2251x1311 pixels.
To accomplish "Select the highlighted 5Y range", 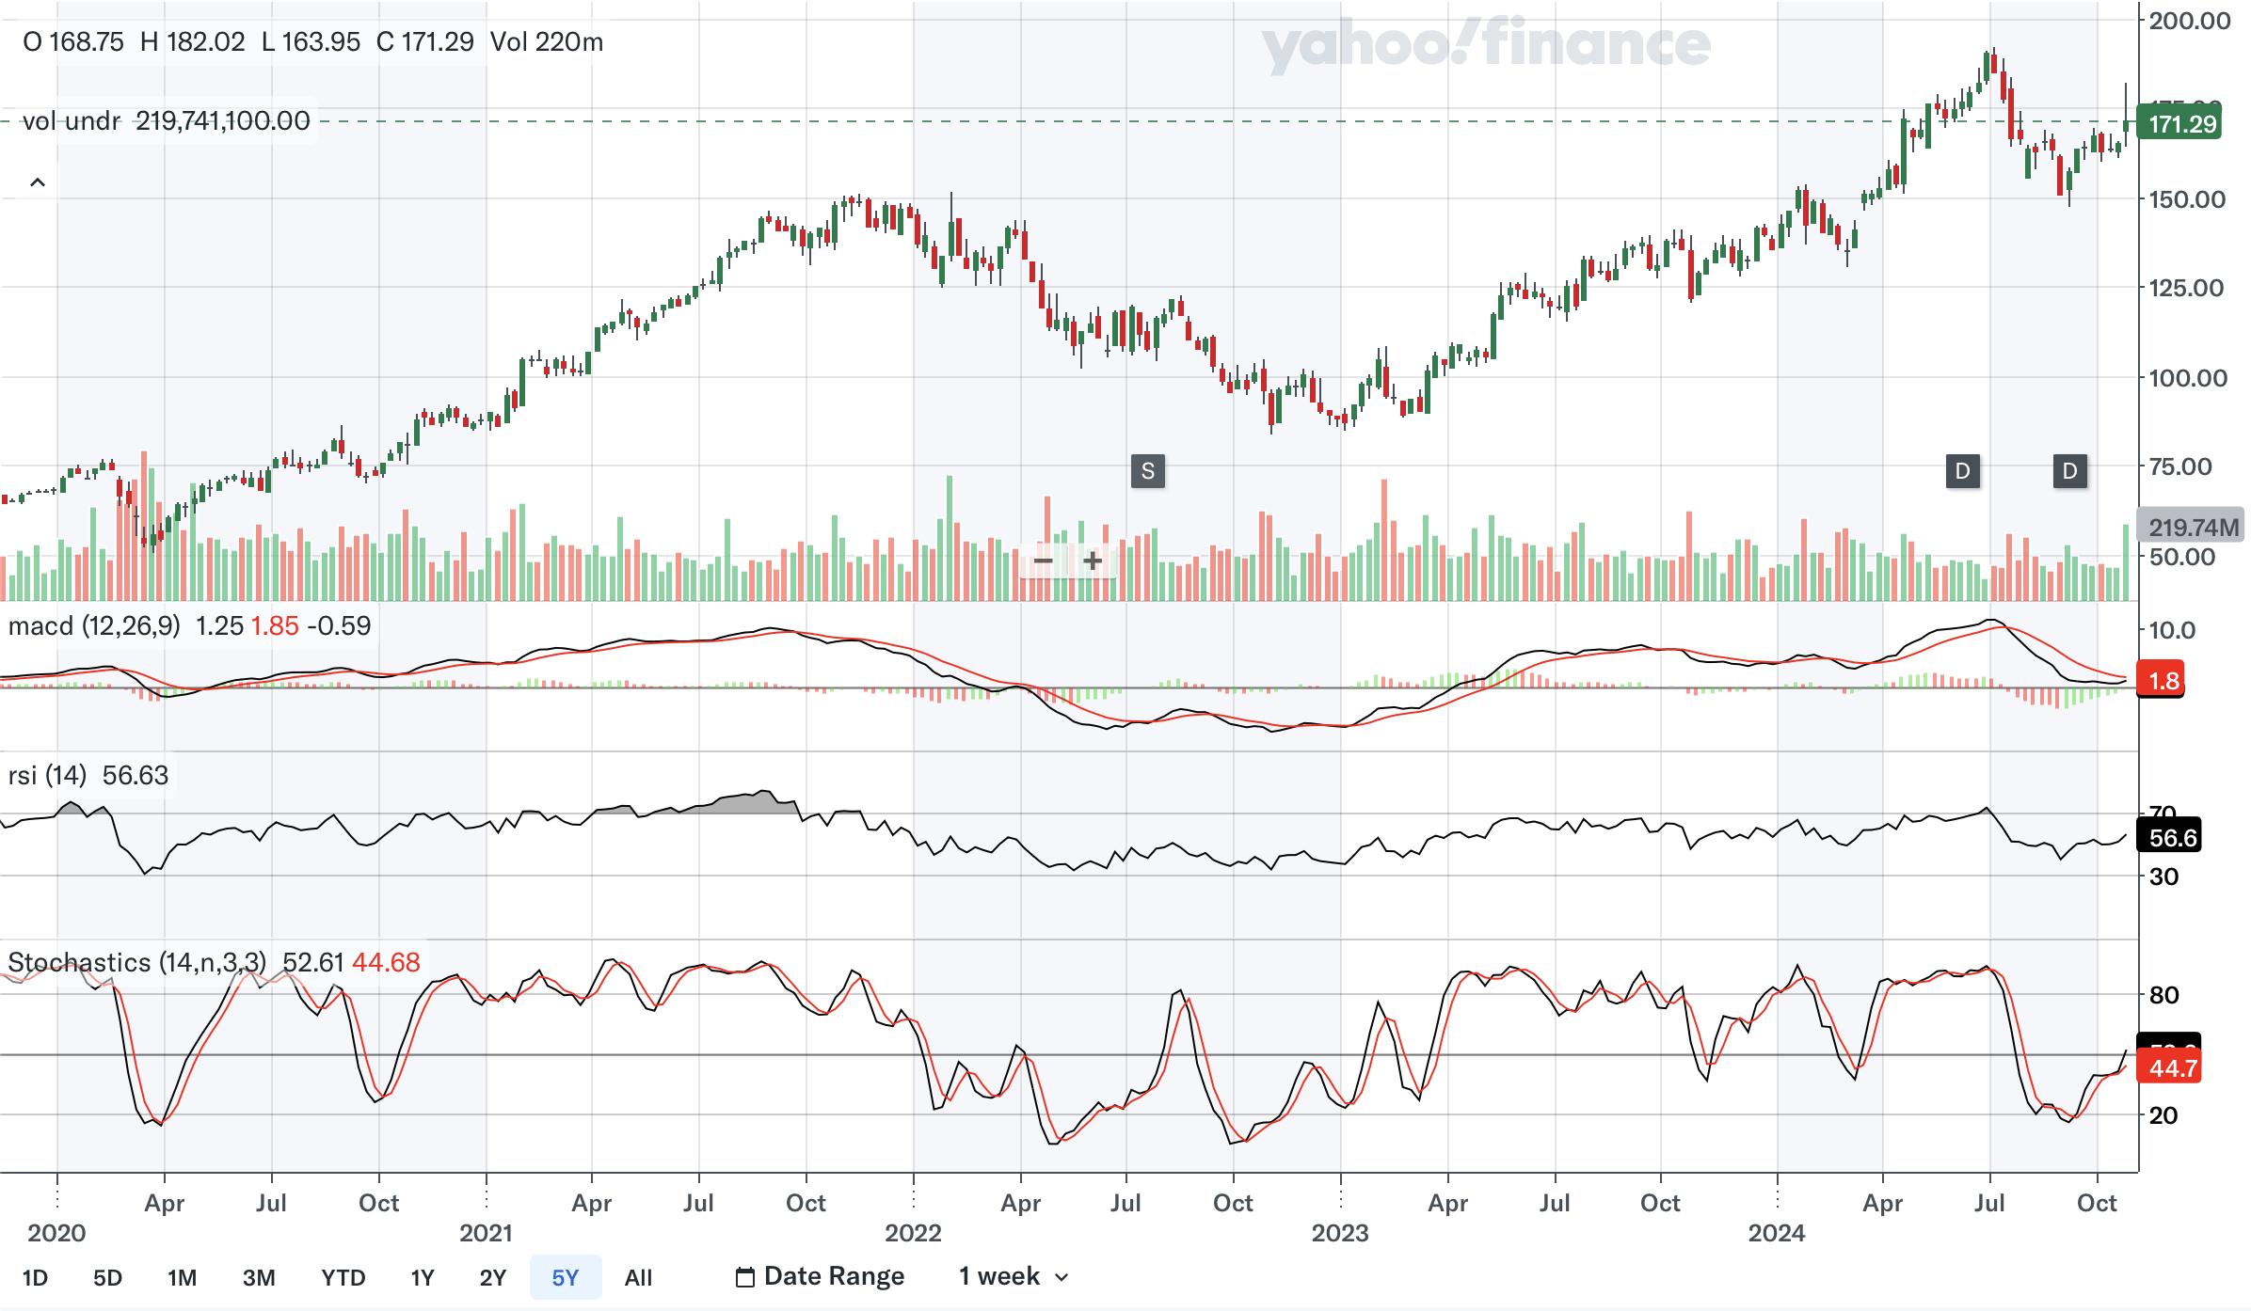I will pyautogui.click(x=565, y=1278).
